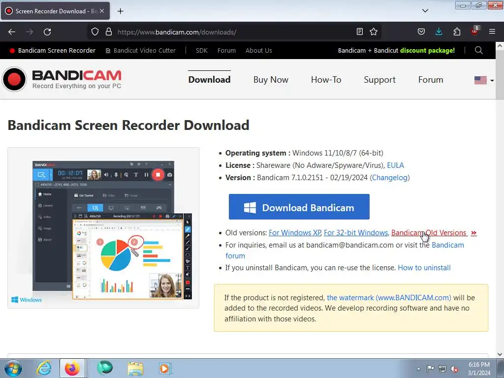504x378 pixels.
Task: Open the watermark (www.BANDICAM.com) link
Action: click(389, 298)
